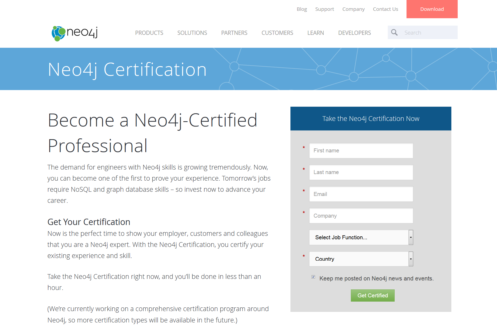Submit with the Get Certified button
The width and height of the screenshot is (497, 328).
point(372,296)
